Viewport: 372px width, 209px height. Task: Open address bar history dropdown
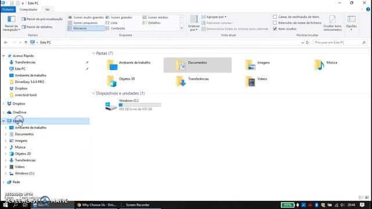pos(302,42)
